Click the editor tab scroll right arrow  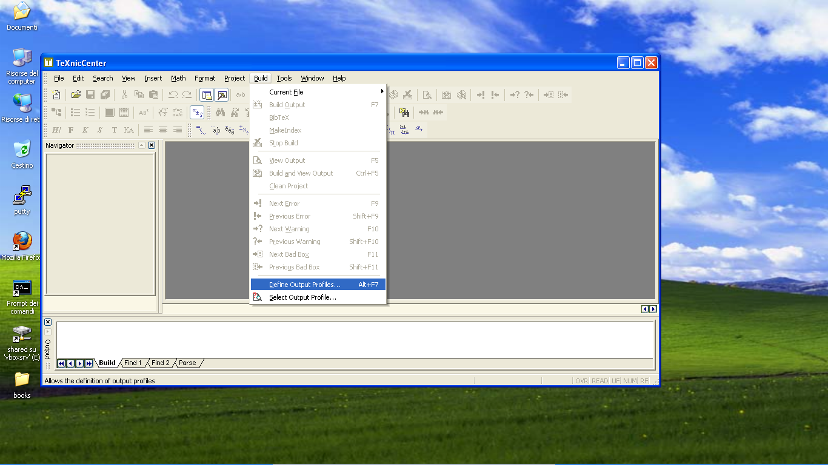pos(653,309)
